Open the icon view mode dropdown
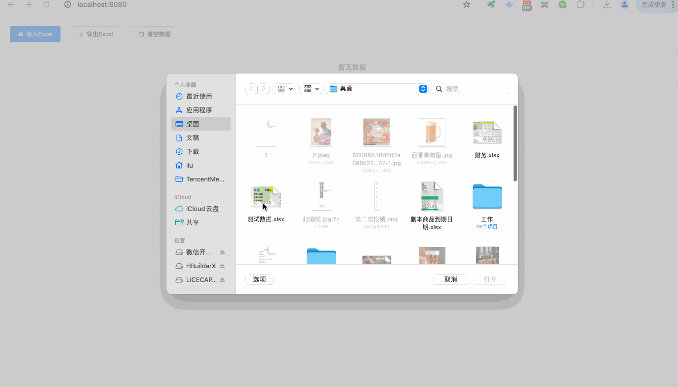678x387 pixels. point(284,89)
